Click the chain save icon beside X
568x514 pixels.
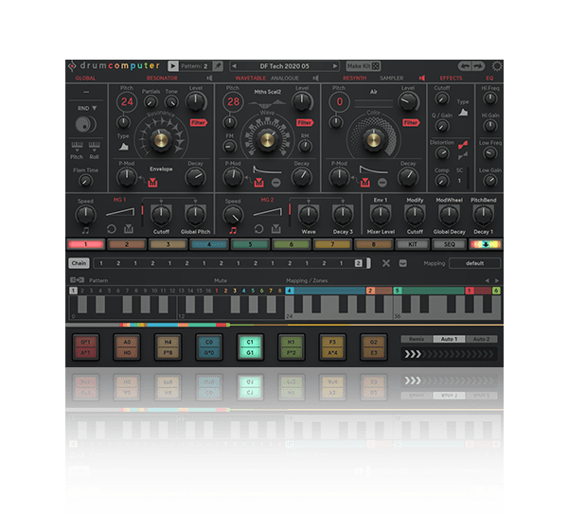[403, 263]
